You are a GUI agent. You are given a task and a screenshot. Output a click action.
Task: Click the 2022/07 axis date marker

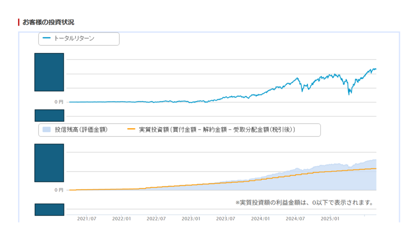(156, 219)
